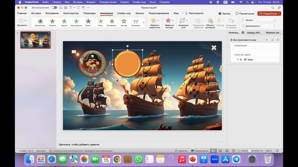Fit slide to window icon in status bar
This screenshot has height=167, width=298.
coord(278,151)
